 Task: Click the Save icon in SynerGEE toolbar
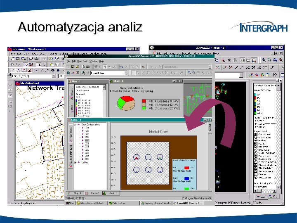(73, 67)
